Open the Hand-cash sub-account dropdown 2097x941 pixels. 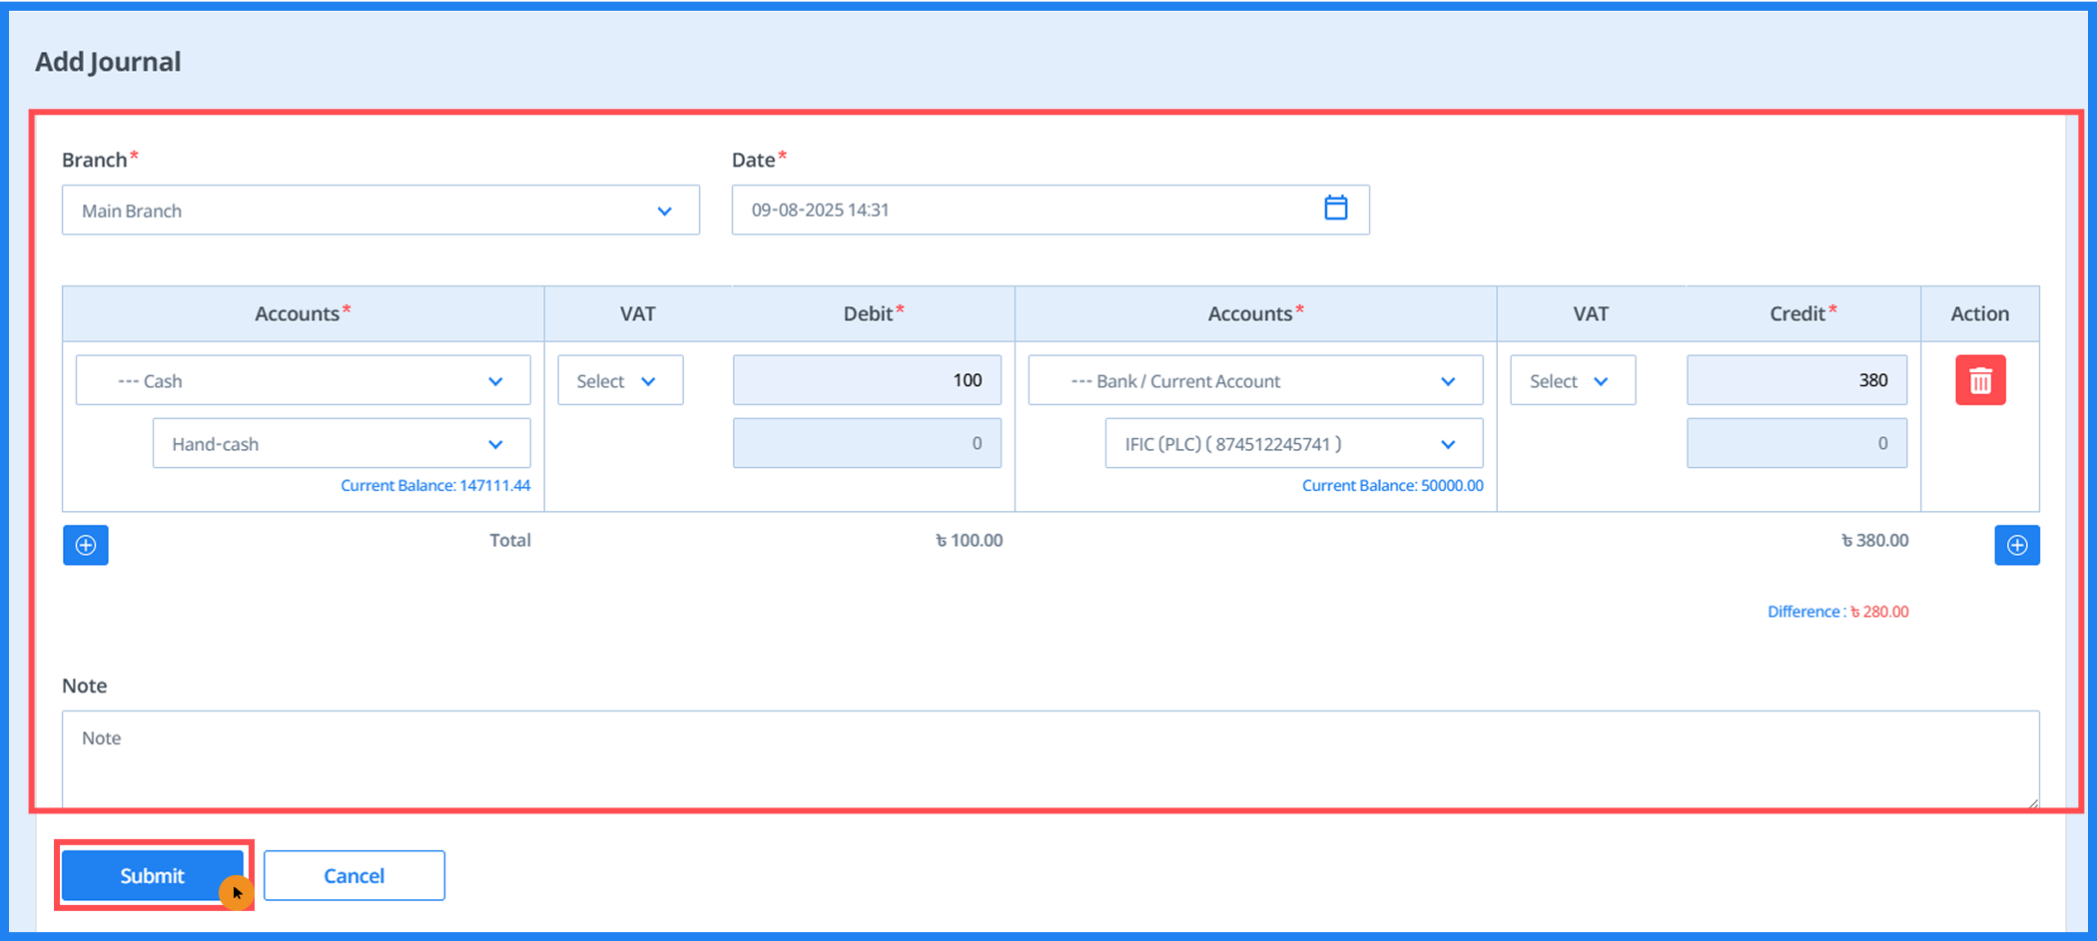tap(341, 444)
